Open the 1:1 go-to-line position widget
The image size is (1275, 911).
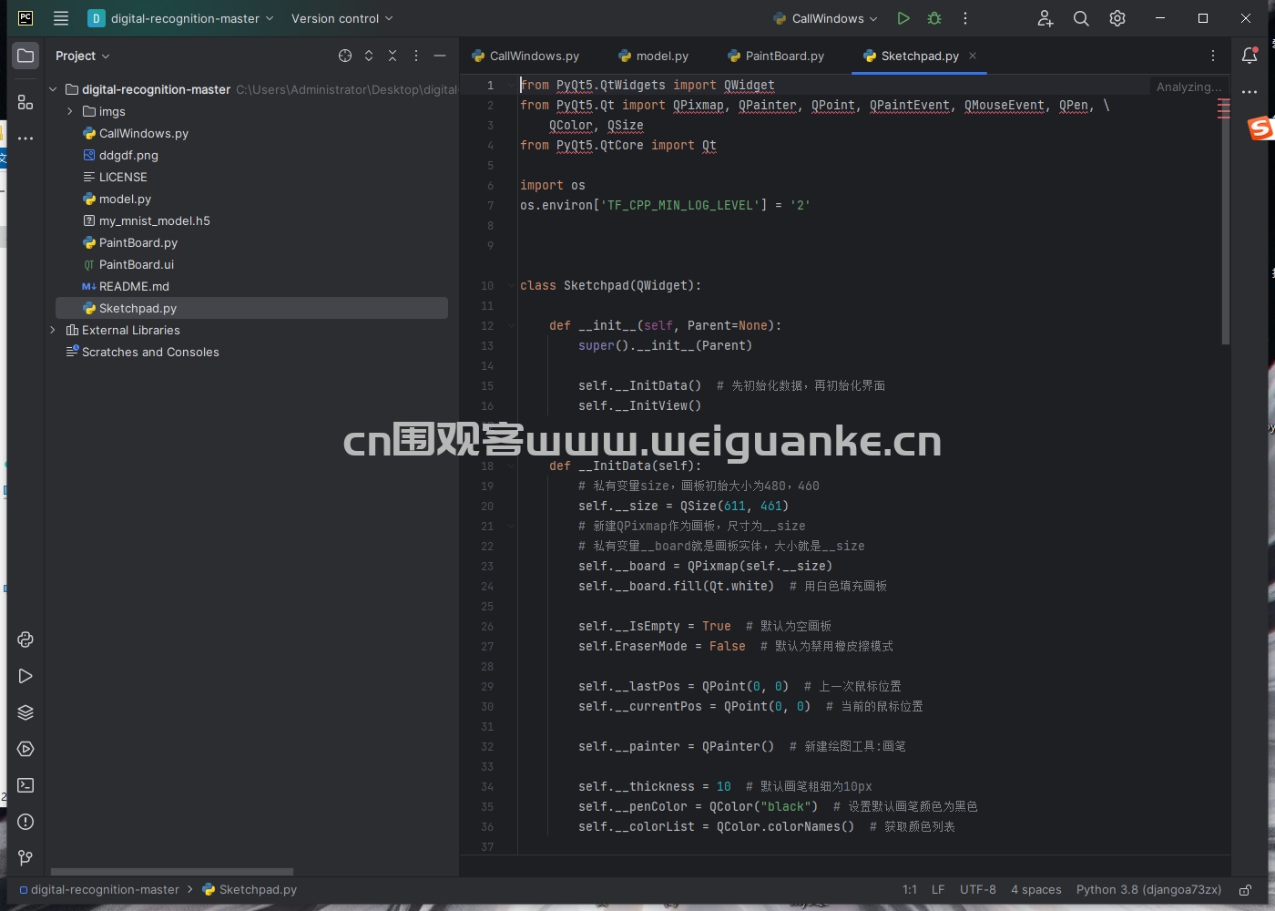click(910, 890)
